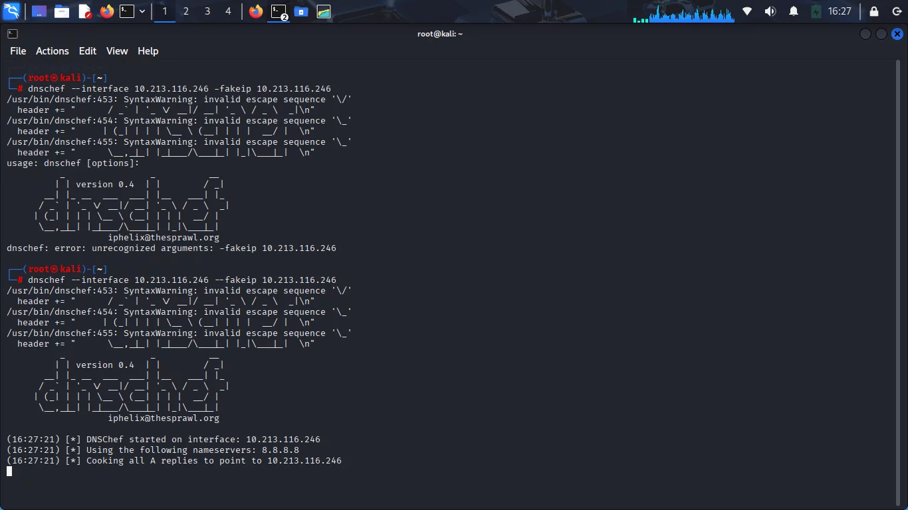Open the file manager launcher in panel
Screen dimensions: 908x510
click(x=62, y=11)
